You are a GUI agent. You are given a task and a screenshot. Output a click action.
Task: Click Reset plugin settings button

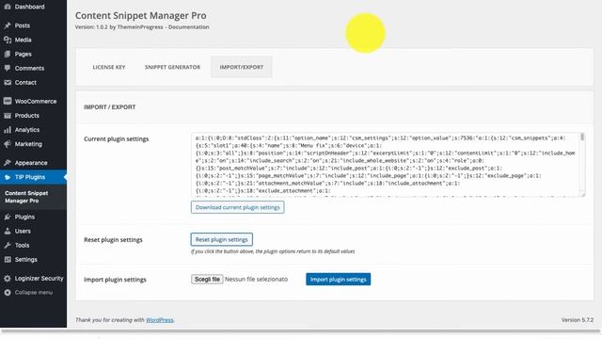pyautogui.click(x=222, y=239)
